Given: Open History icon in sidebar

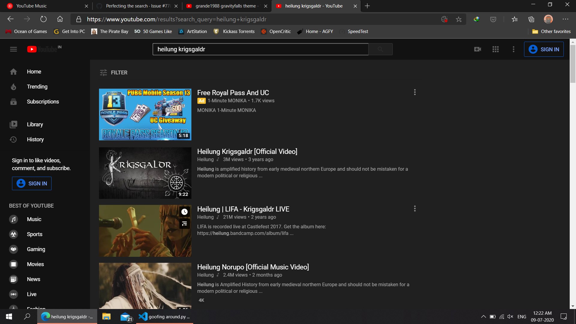Looking at the screenshot, I should [x=13, y=139].
